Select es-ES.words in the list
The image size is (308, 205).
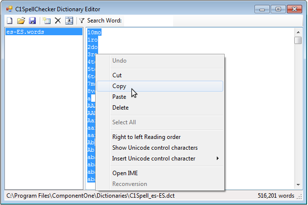(x=44, y=32)
